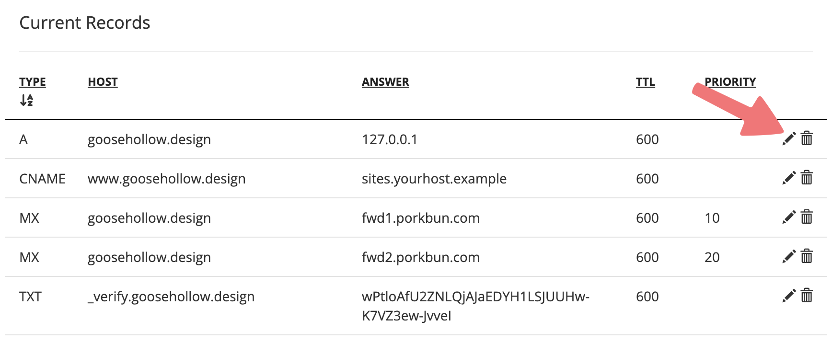Edit the _verify TXT record
Image resolution: width=832 pixels, height=343 pixels.
(789, 296)
